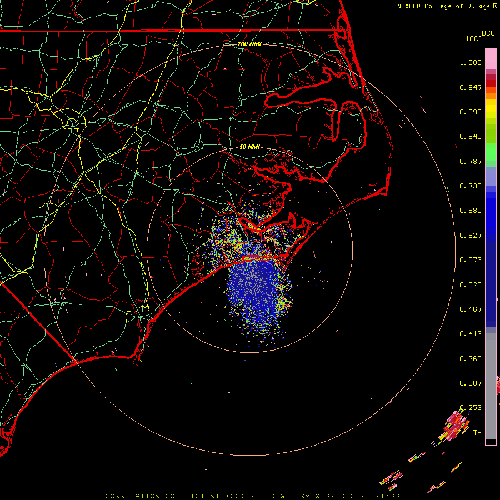
Task: Click the KMHX 30 DEC 25 01:33 timestamp
Action: (350, 496)
